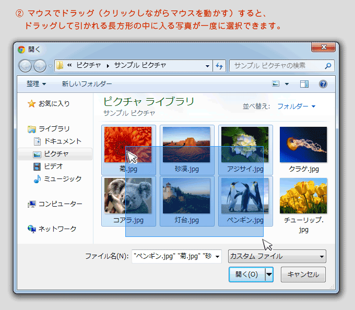Focus the サンプル ピクチャの検索 search box
Viewport: 355px width, 310px height.
click(x=282, y=66)
